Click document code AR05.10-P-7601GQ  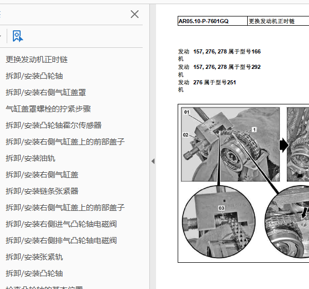[203, 22]
